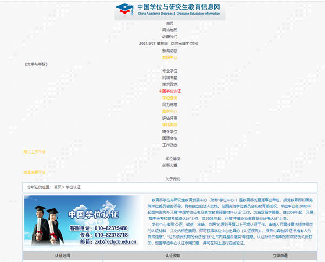Click 收藏我们 to bookmark the site
This screenshot has height=262, width=325.
tap(170, 36)
